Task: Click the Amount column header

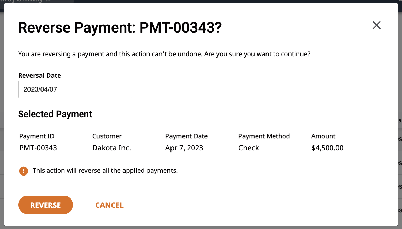Action: pyautogui.click(x=323, y=136)
